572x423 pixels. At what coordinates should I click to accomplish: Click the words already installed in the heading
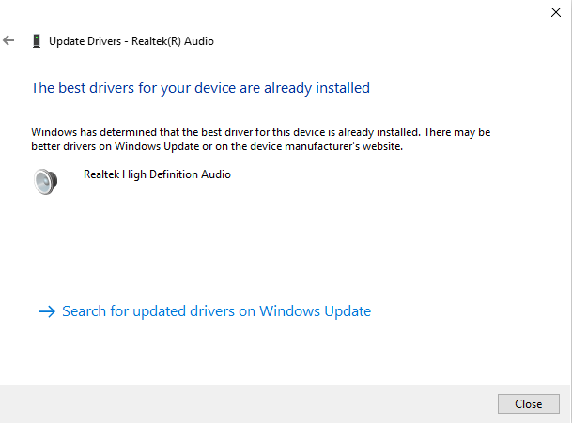(x=317, y=88)
